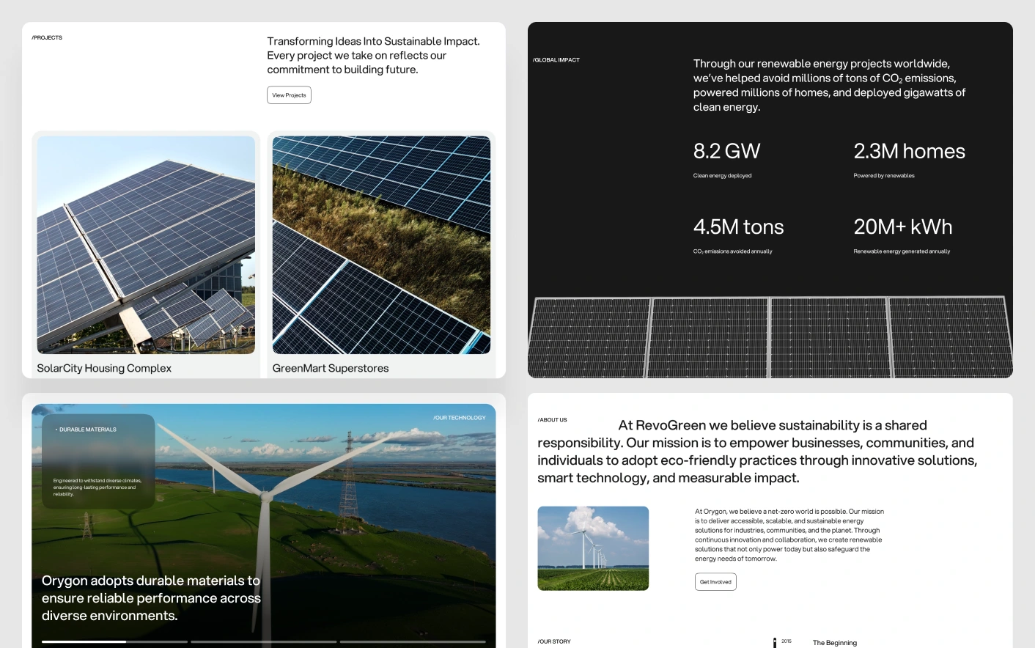This screenshot has height=648, width=1035.
Task: Click the /OUR TECHNOLOGY section label
Action: coord(459,418)
